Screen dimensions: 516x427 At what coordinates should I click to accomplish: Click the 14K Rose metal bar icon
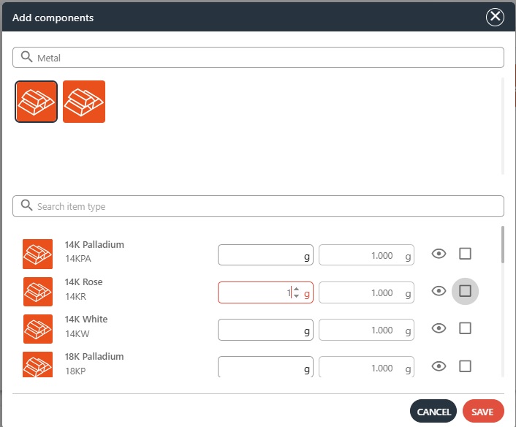pos(37,291)
